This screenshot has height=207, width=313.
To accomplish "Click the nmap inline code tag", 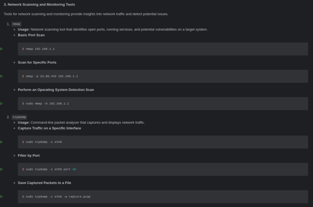I will pos(17,24).
